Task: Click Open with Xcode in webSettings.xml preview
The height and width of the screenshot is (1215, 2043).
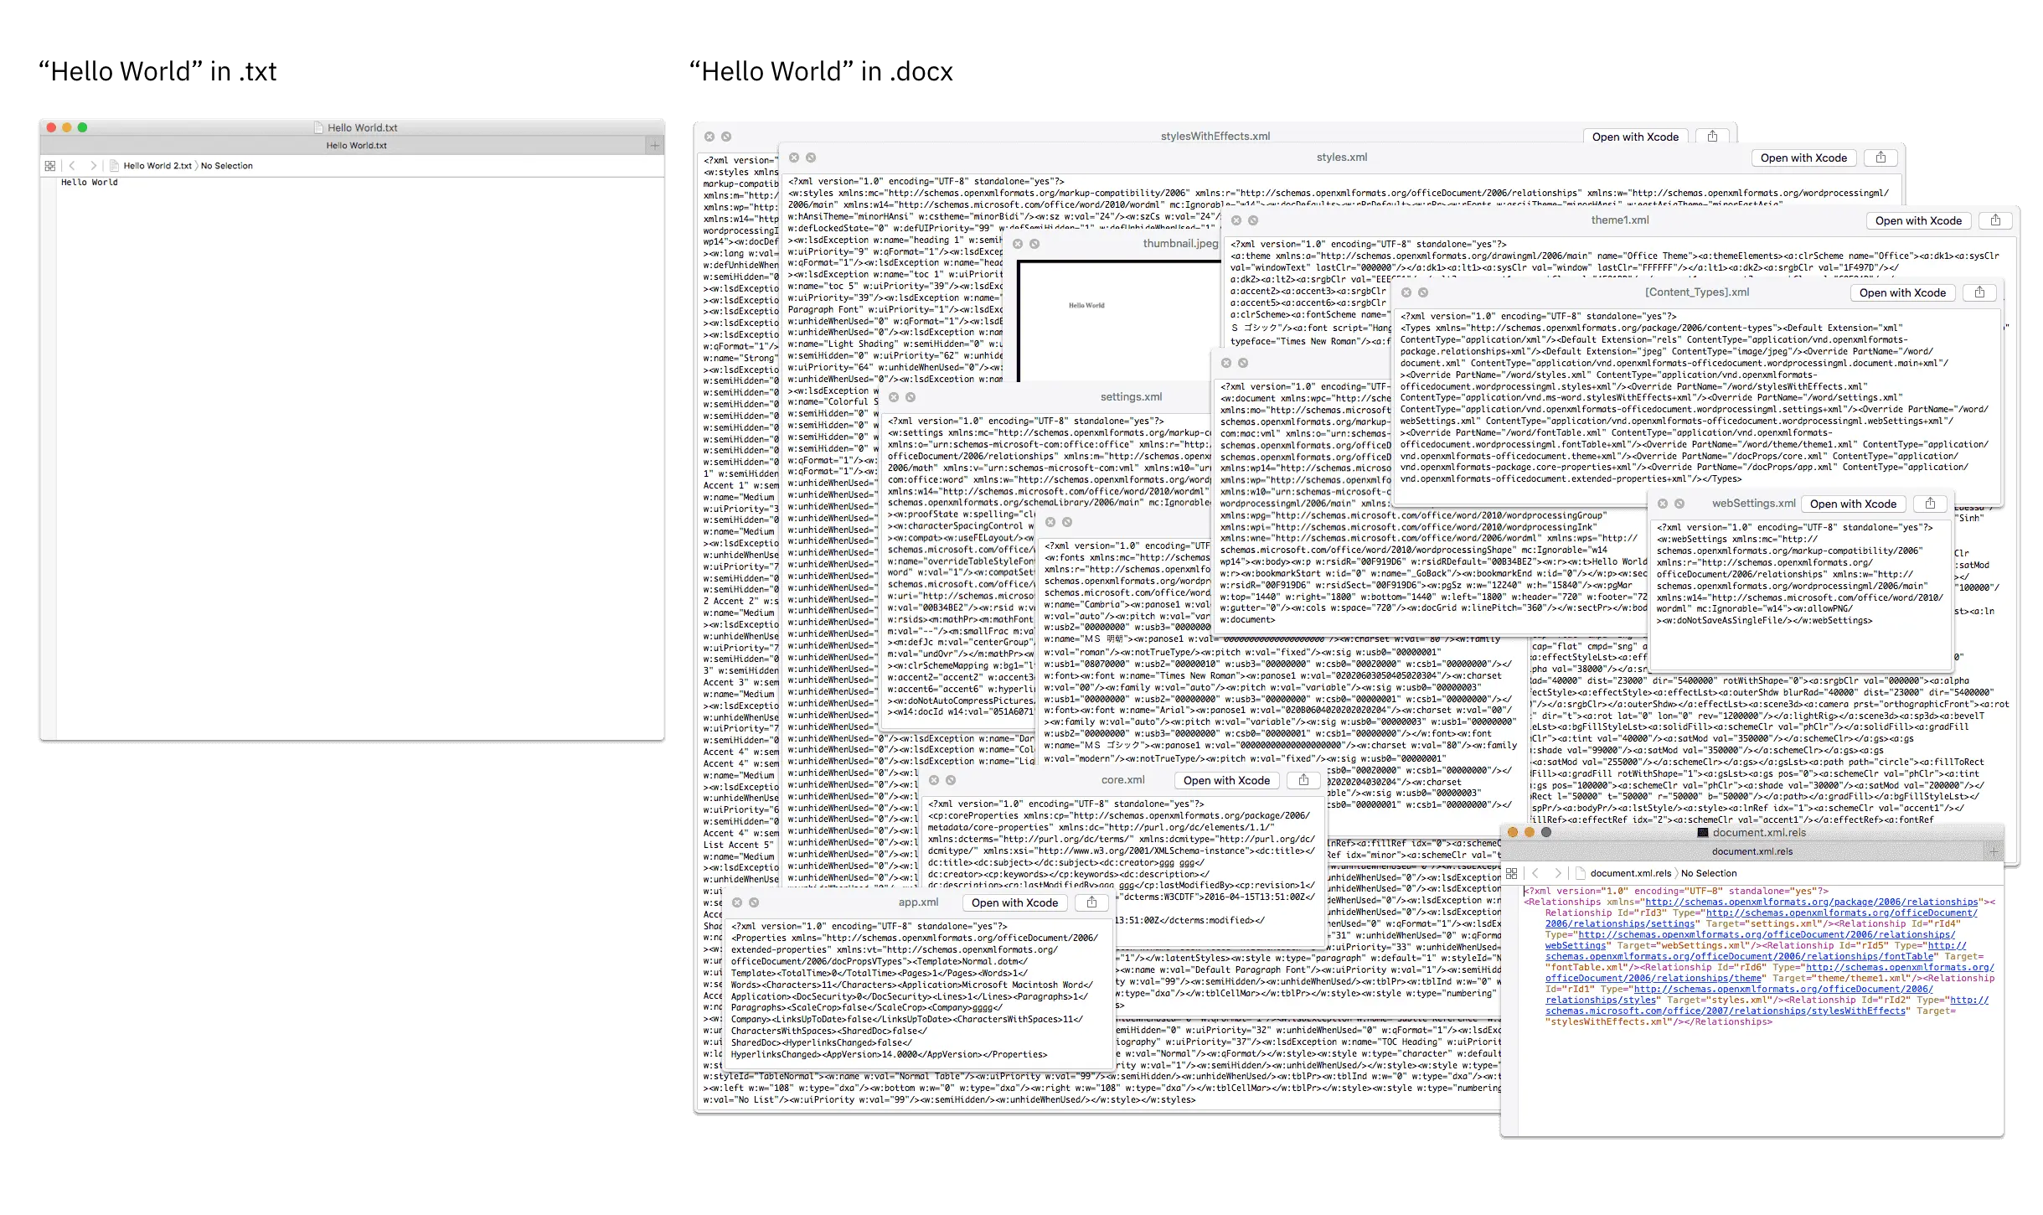Action: coord(1852,504)
